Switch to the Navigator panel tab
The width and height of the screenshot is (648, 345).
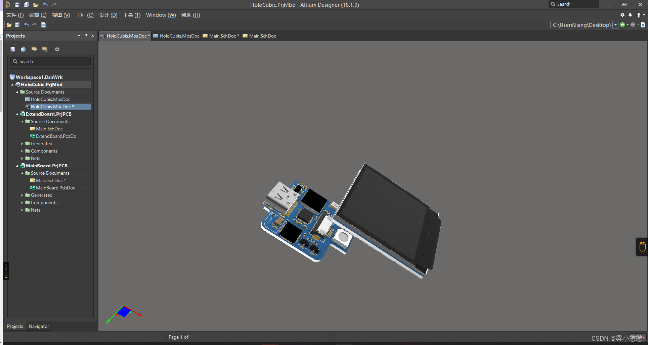(x=39, y=326)
